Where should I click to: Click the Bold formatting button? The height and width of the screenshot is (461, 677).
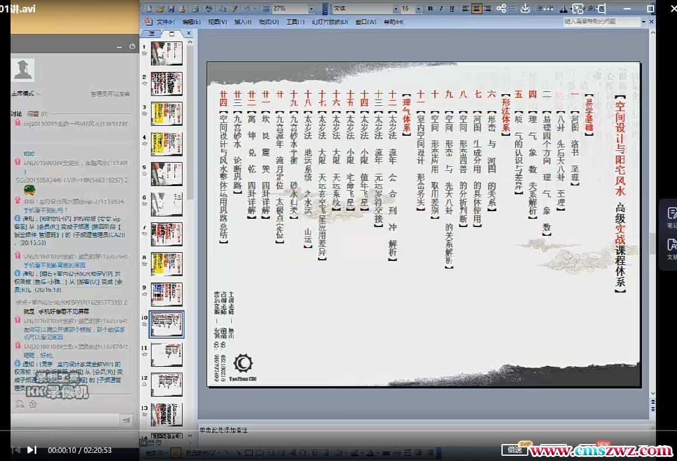(431, 9)
